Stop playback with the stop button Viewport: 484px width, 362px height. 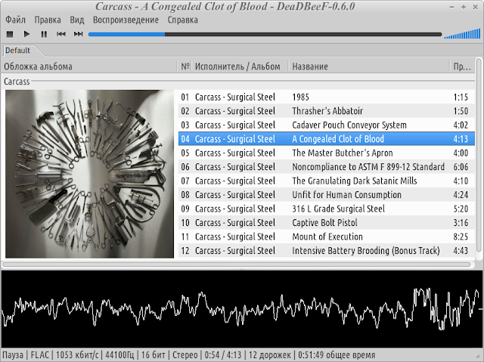click(10, 34)
